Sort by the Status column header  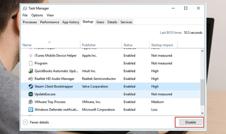[x=128, y=45]
